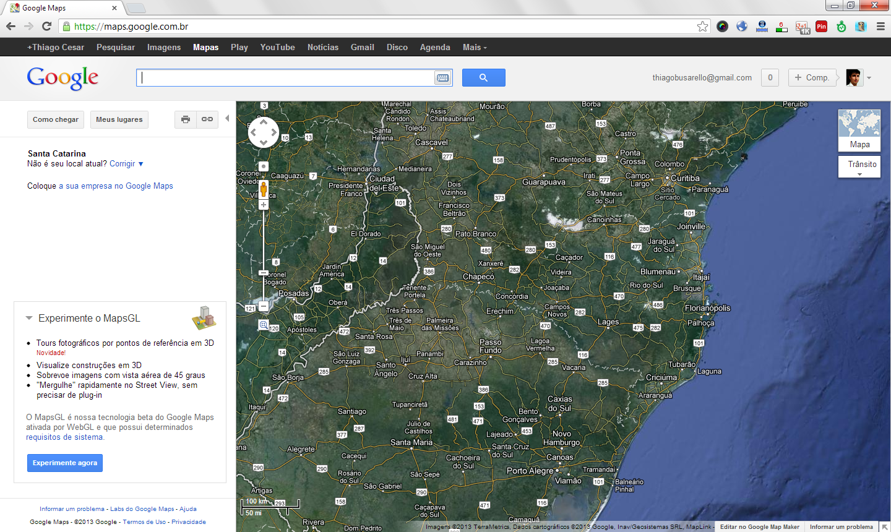The height and width of the screenshot is (532, 891).
Task: Open Gmail in the top bar
Action: tap(363, 47)
